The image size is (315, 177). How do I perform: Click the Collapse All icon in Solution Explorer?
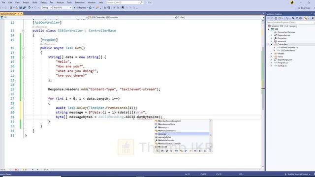296,18
